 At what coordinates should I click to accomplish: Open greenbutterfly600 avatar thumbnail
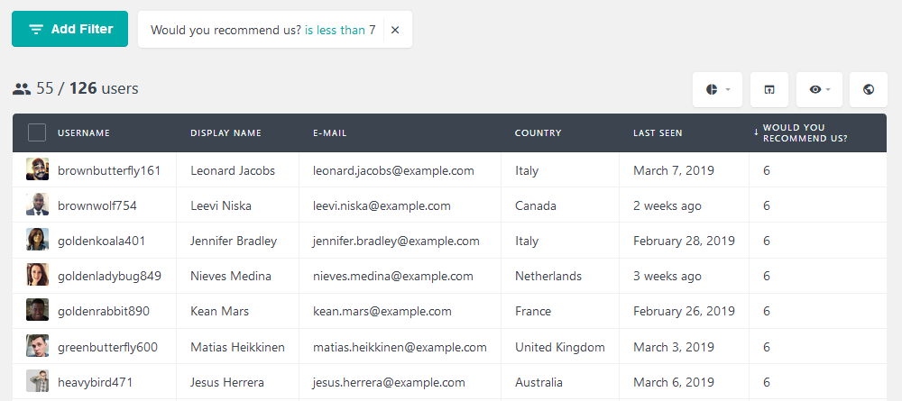37,346
